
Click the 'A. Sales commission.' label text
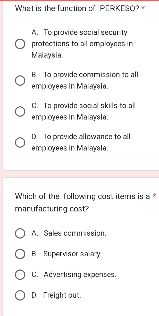point(69,233)
